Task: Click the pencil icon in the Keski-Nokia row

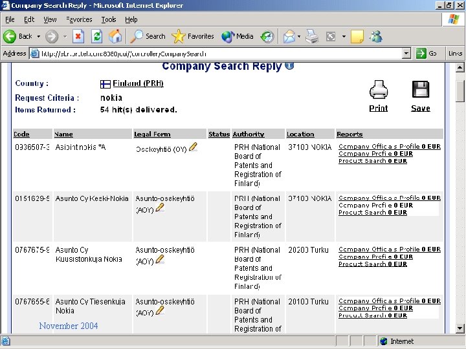Action: (160, 207)
